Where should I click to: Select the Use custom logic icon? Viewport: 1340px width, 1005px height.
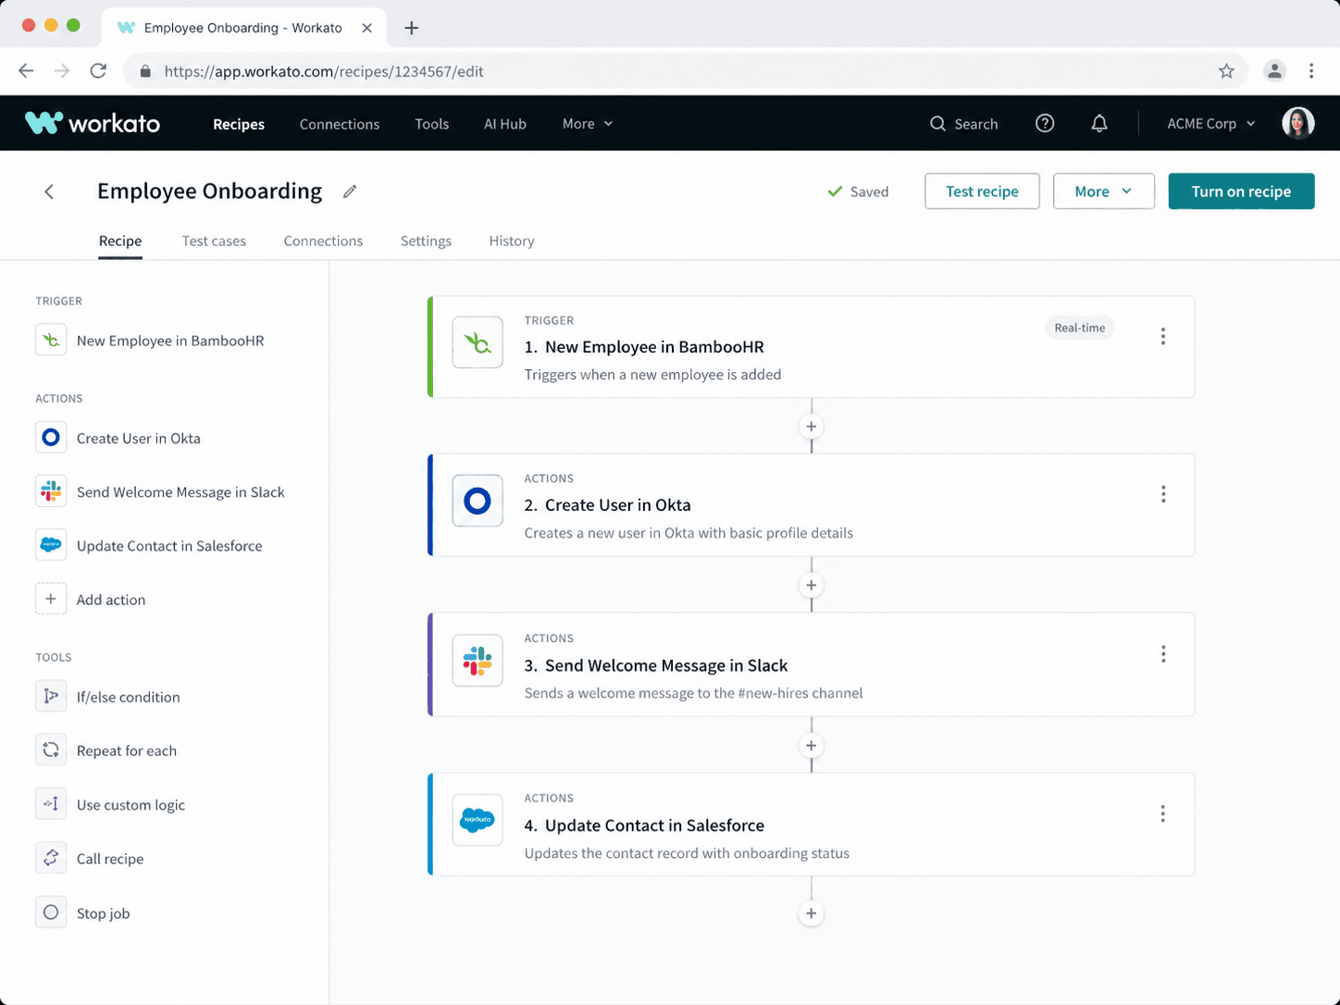51,804
